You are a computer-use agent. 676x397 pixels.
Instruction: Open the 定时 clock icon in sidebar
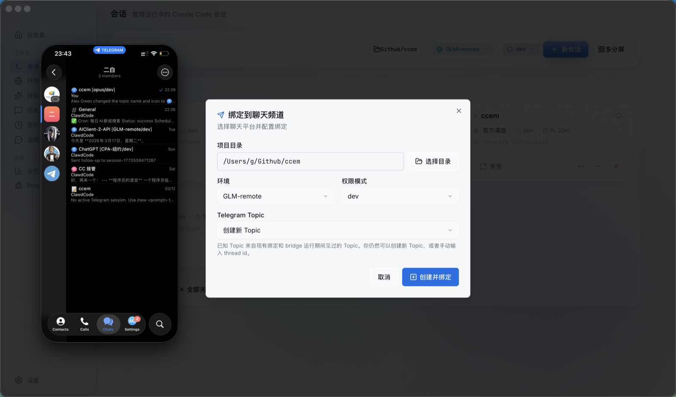pos(19,125)
